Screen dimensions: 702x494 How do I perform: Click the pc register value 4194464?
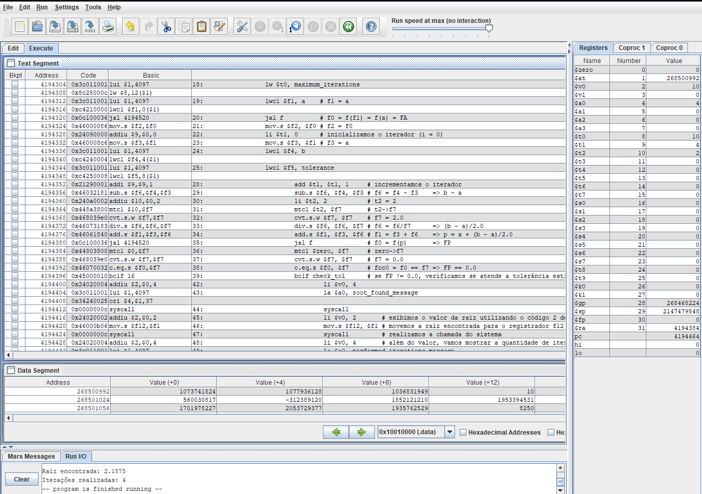[x=673, y=336]
